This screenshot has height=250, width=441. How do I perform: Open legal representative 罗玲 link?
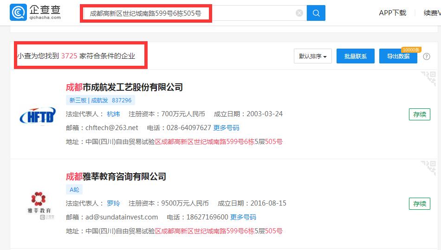[113, 203]
